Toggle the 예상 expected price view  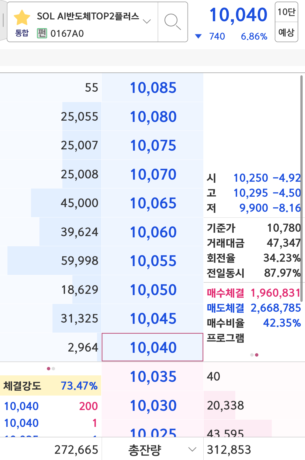click(x=286, y=32)
